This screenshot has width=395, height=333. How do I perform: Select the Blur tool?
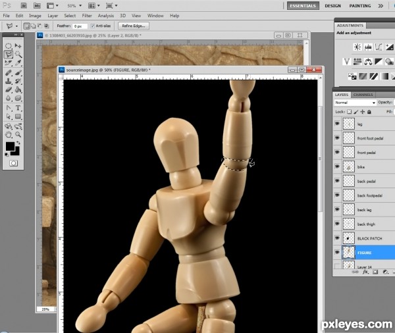[9, 98]
